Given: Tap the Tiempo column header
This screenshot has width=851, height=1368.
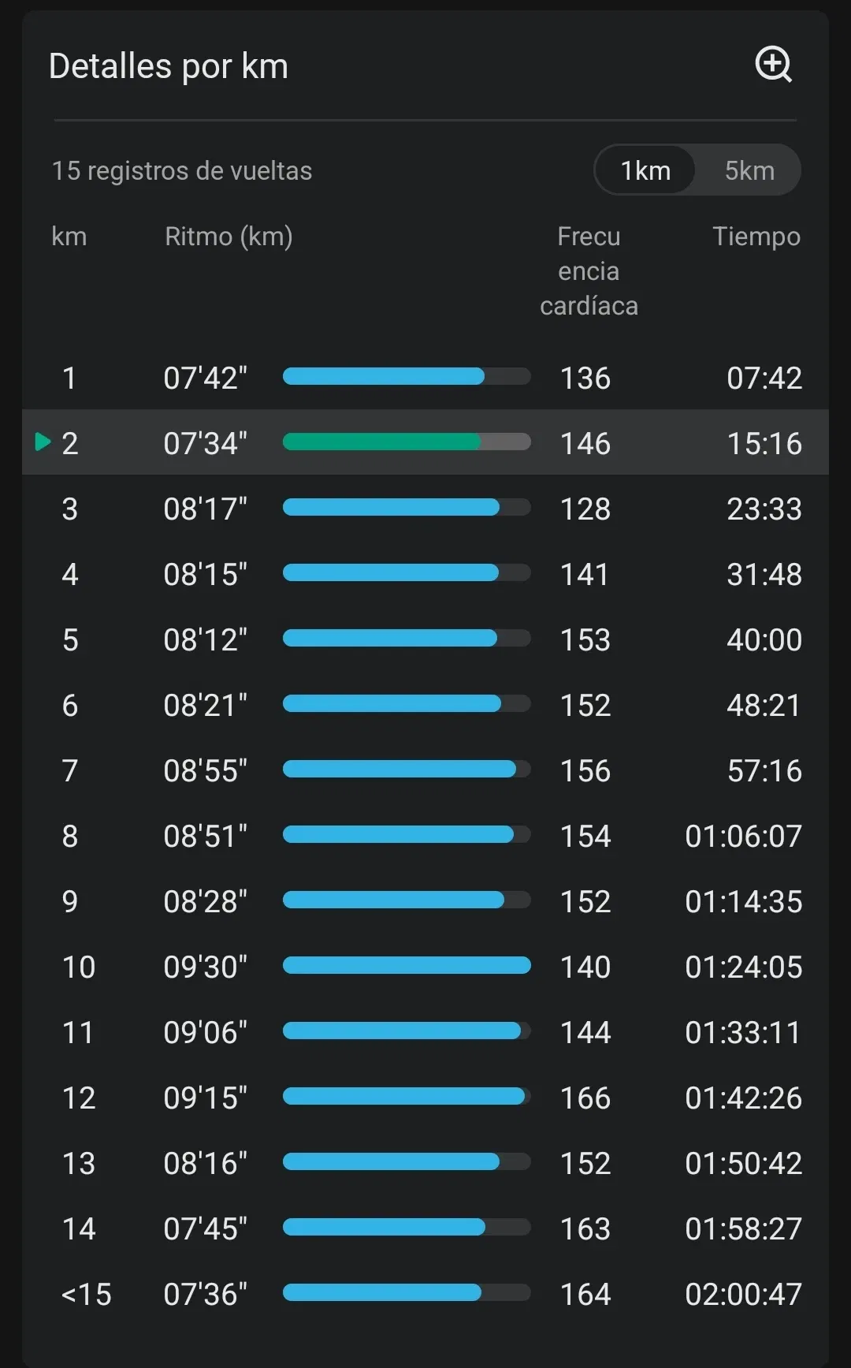Looking at the screenshot, I should click(x=756, y=237).
